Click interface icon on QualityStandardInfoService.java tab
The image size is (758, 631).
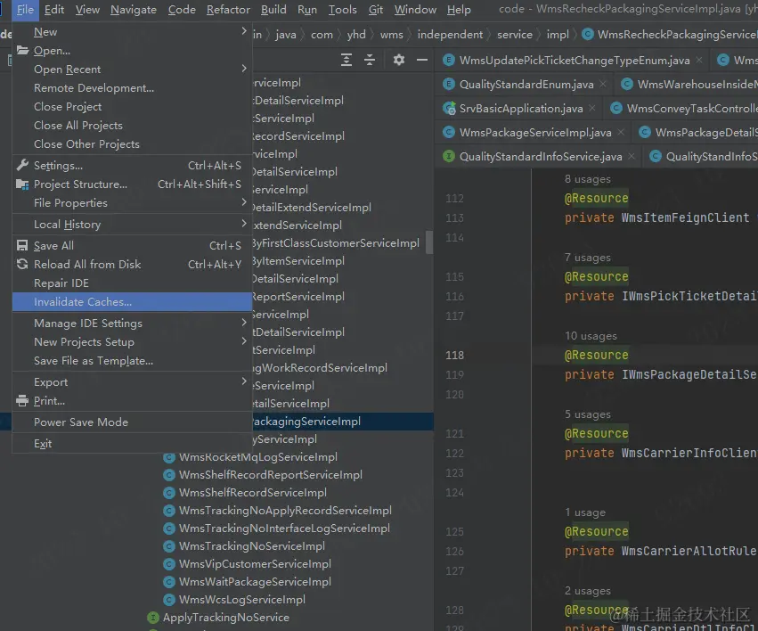(449, 156)
